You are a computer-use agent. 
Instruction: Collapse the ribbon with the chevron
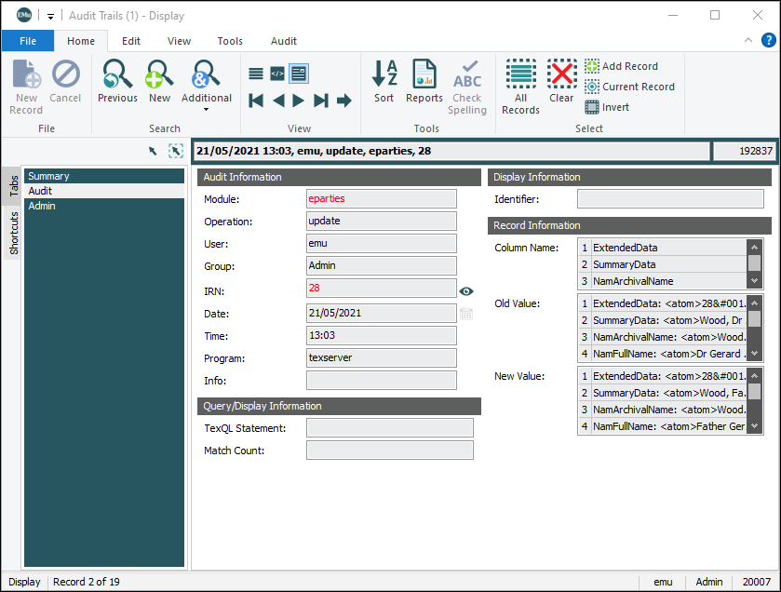coord(748,41)
